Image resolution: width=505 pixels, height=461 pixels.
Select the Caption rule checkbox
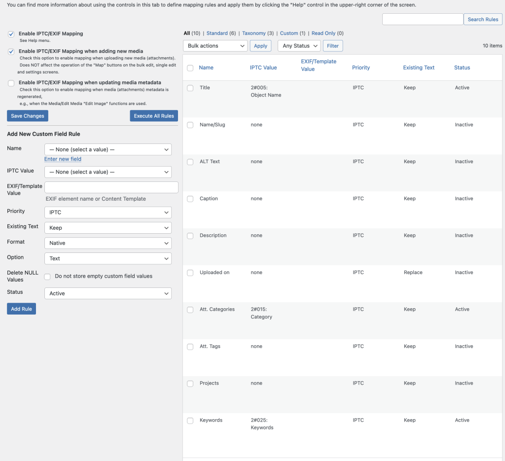pyautogui.click(x=190, y=199)
